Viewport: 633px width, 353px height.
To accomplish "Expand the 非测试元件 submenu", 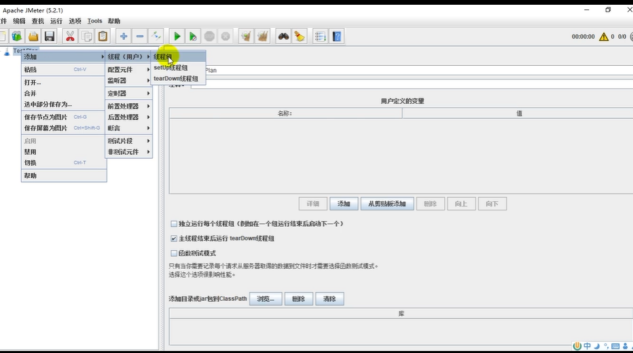I will (x=129, y=151).
